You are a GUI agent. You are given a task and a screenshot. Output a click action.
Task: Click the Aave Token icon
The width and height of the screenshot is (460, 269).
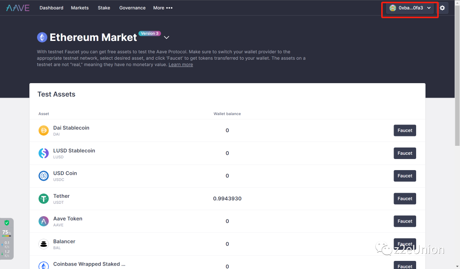(43, 221)
